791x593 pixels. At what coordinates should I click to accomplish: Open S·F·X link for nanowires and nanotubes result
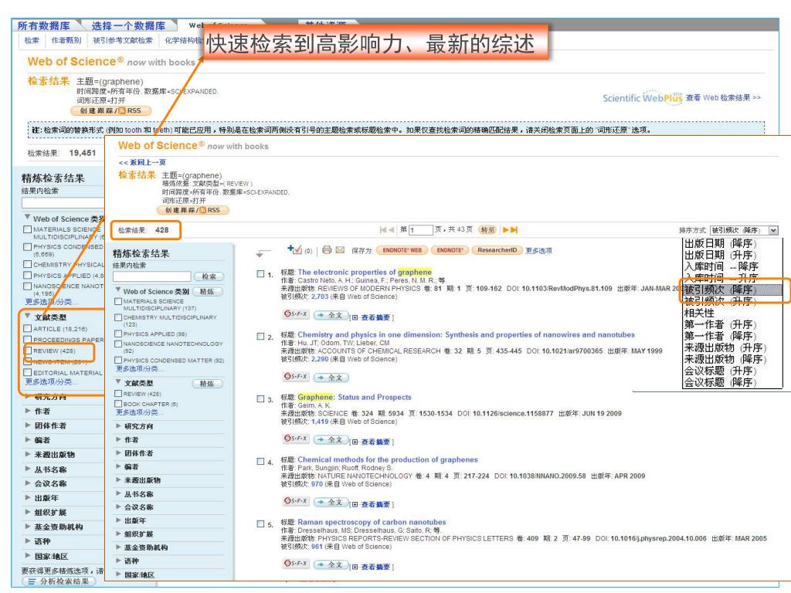point(296,377)
